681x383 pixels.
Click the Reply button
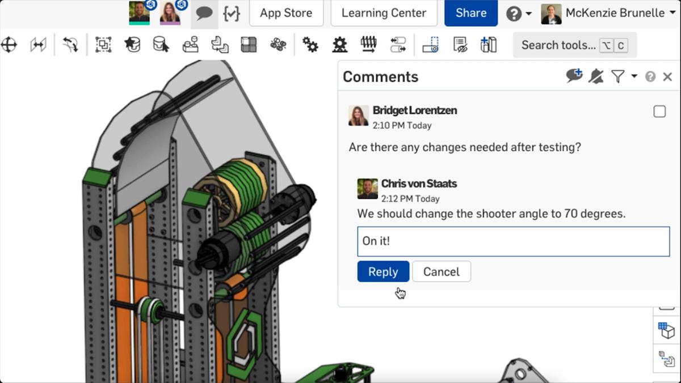click(382, 271)
